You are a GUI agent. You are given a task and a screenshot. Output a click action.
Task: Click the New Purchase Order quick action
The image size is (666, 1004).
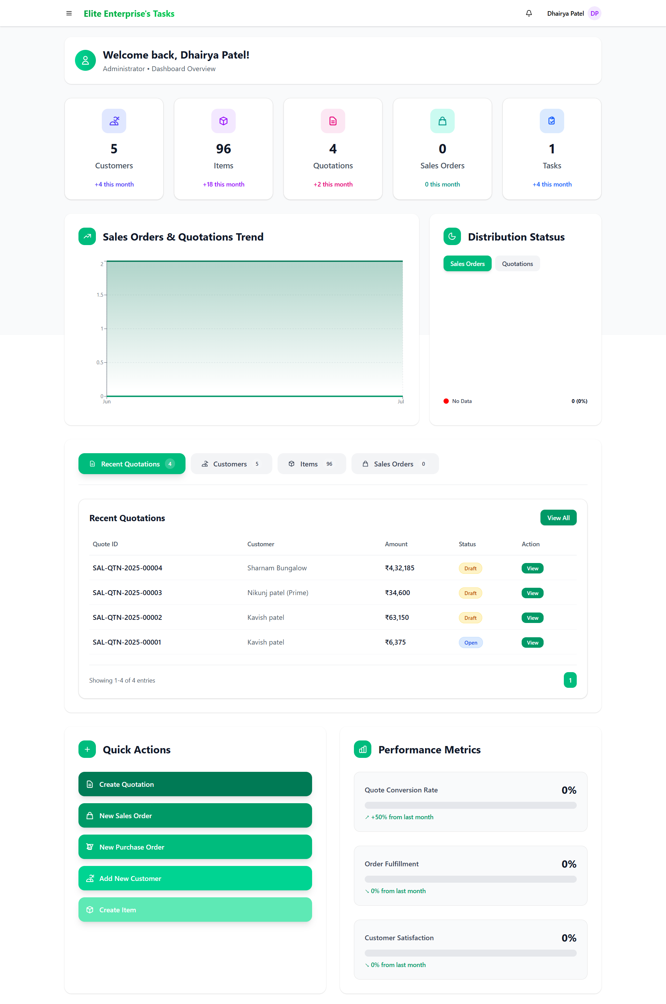pyautogui.click(x=195, y=847)
